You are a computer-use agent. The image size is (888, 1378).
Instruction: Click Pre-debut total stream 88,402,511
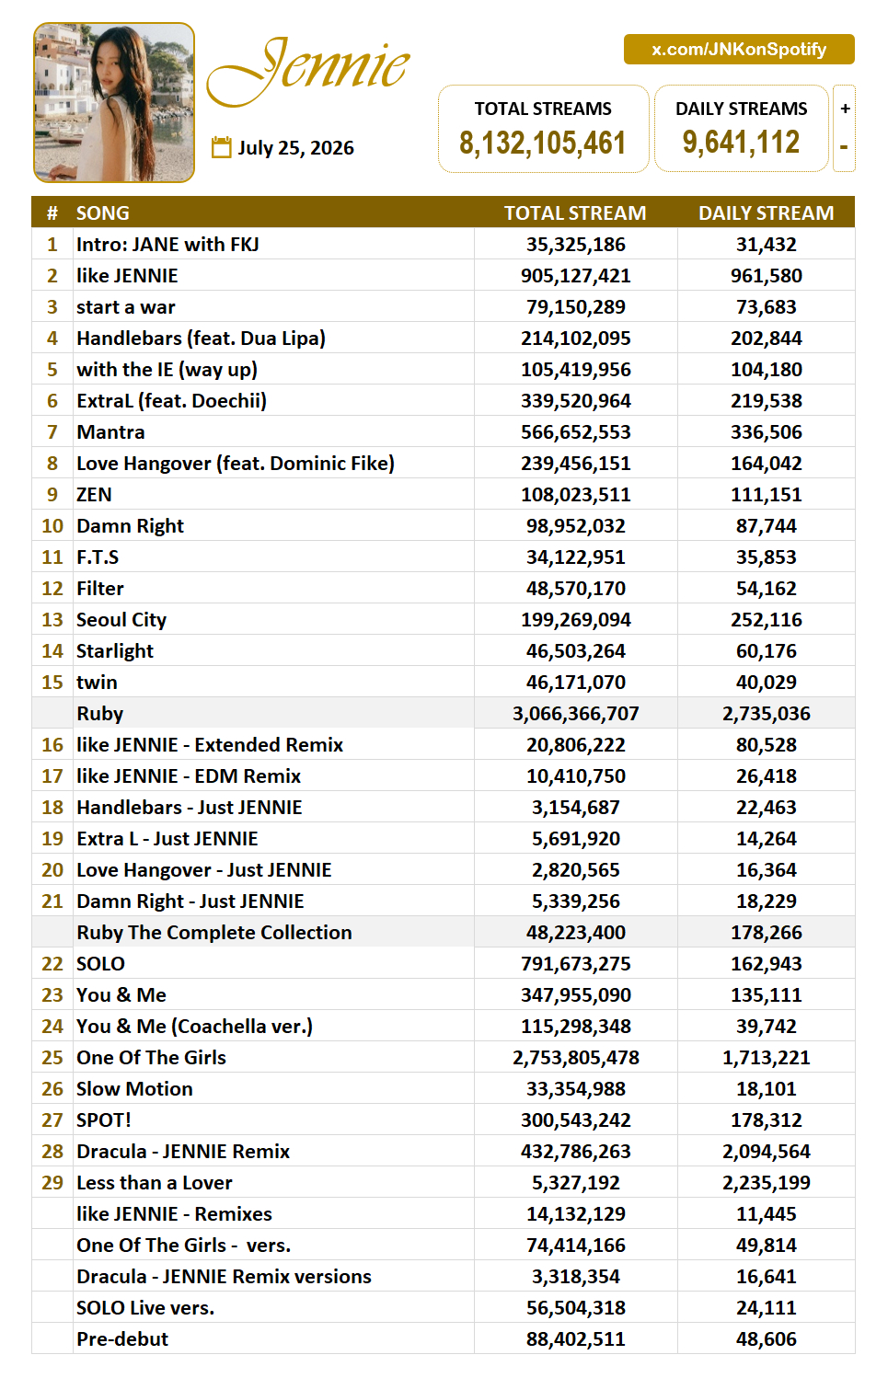click(x=575, y=1338)
